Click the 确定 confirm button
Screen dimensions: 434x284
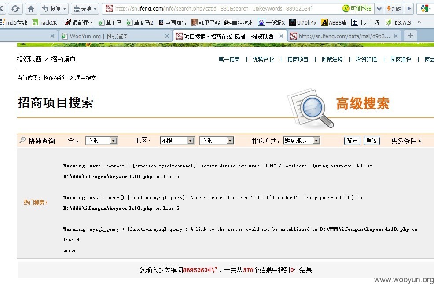coord(352,141)
